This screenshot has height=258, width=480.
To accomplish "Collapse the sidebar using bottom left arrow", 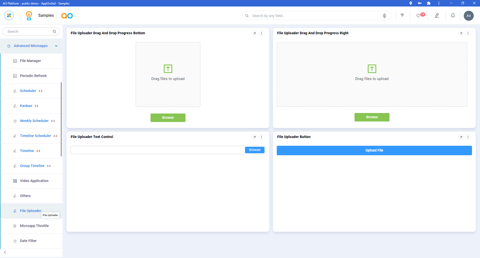I will [x=5, y=252].
